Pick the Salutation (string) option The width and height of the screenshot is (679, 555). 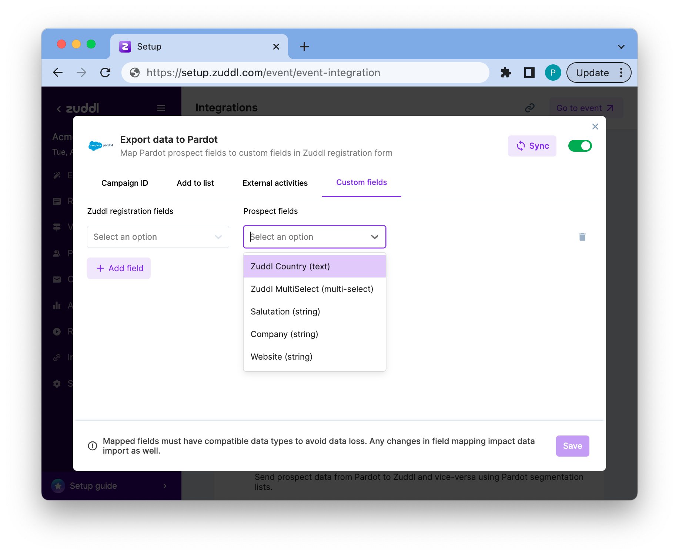[x=315, y=312]
